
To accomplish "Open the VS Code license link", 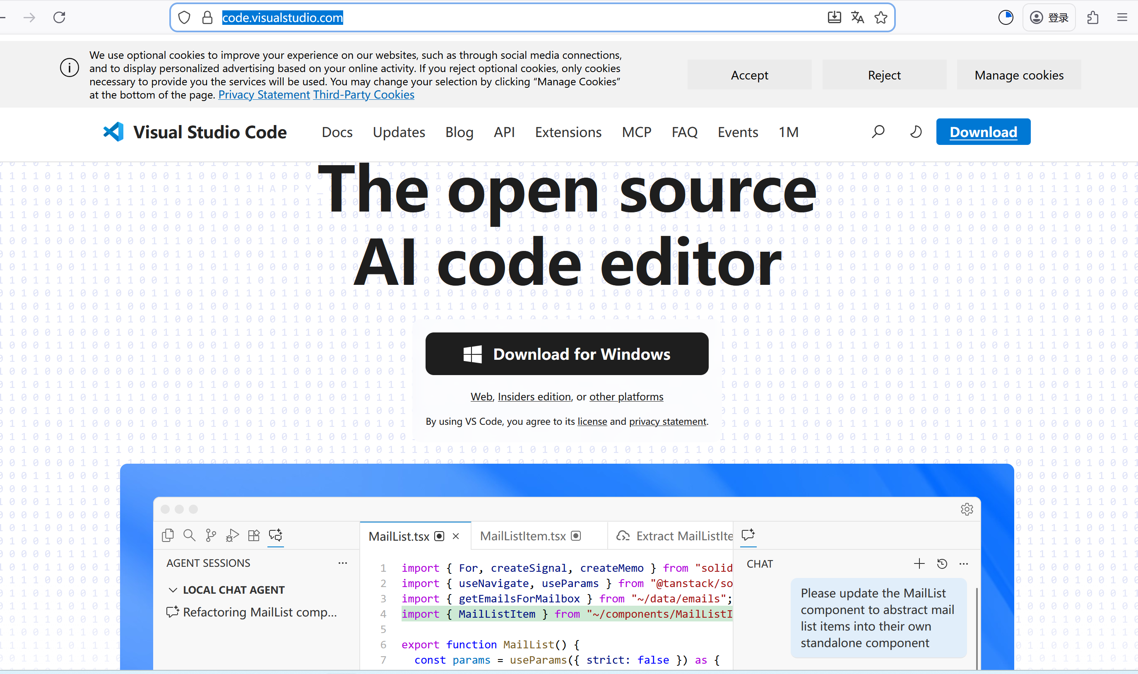I will [592, 421].
